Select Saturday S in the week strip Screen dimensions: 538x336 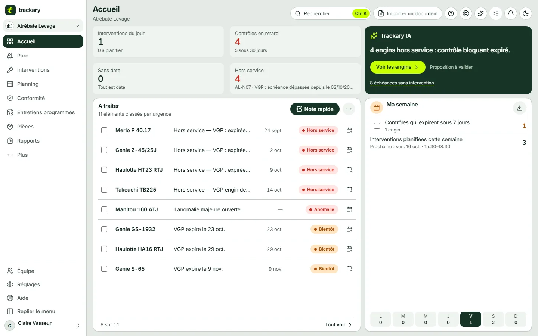[493, 319]
